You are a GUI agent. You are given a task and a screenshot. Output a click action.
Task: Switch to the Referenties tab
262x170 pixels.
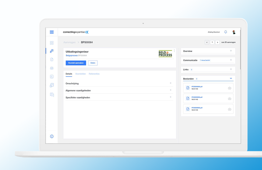point(94,74)
